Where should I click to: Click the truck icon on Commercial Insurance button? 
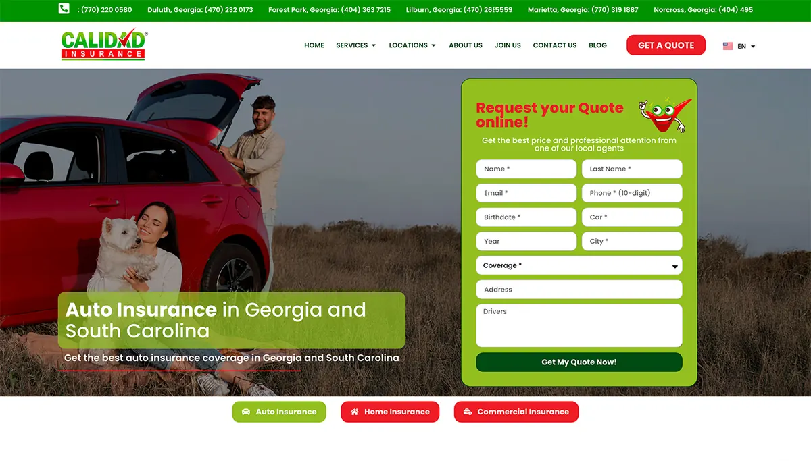pyautogui.click(x=468, y=412)
